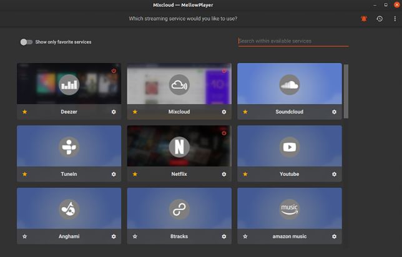
Task: Open Netflix settings gear
Action: 224,174
